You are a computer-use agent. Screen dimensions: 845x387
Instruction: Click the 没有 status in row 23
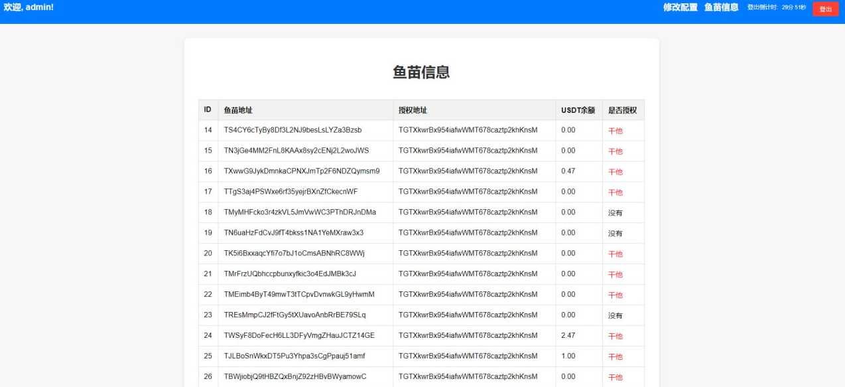(616, 316)
